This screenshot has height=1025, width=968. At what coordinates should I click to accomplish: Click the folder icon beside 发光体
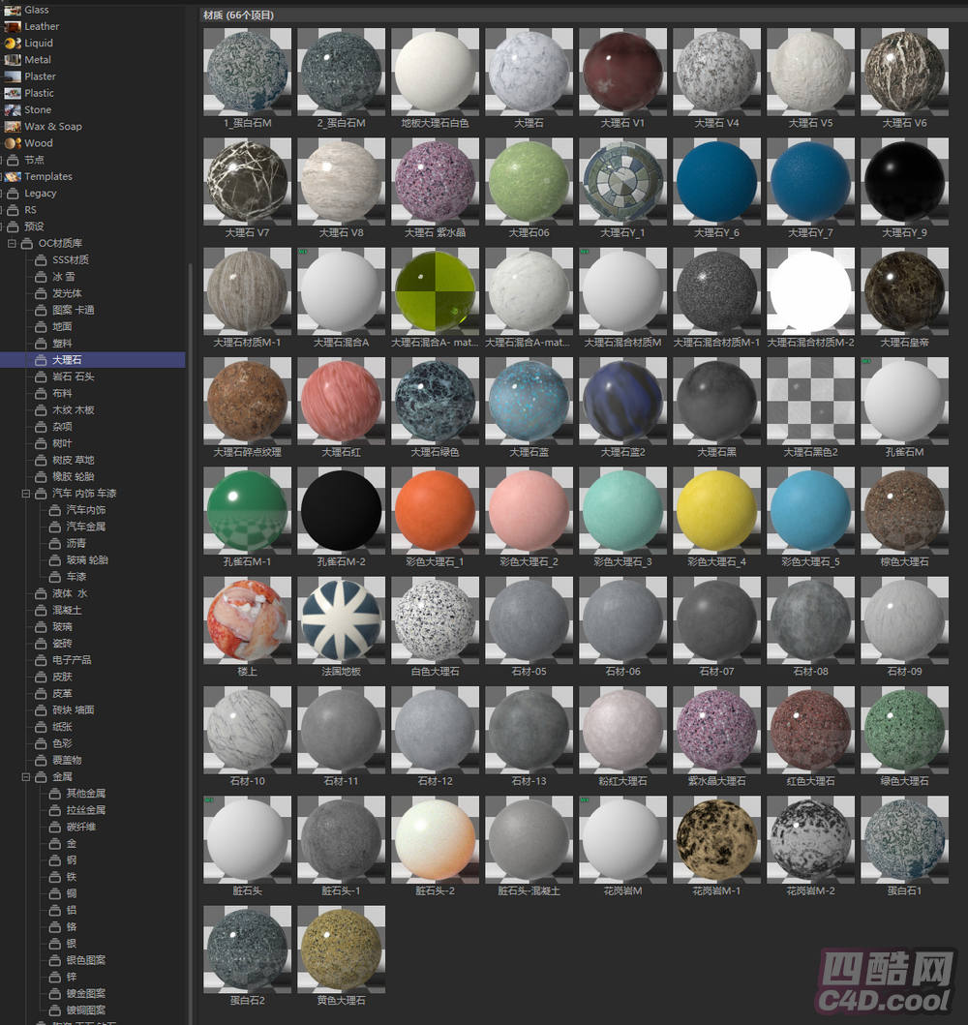[41, 293]
